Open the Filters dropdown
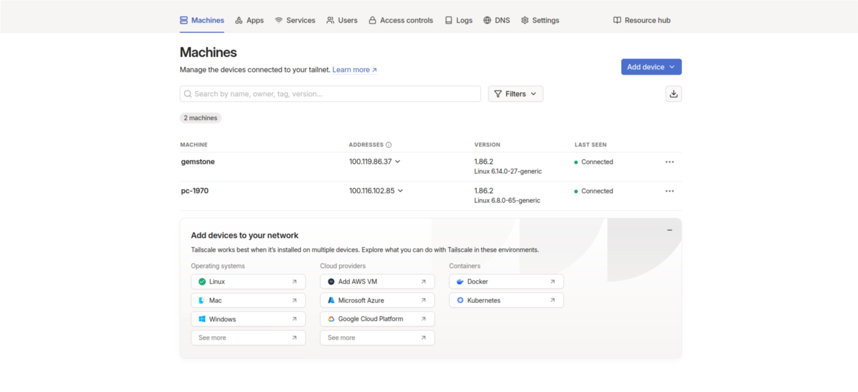858x392 pixels. tap(516, 94)
